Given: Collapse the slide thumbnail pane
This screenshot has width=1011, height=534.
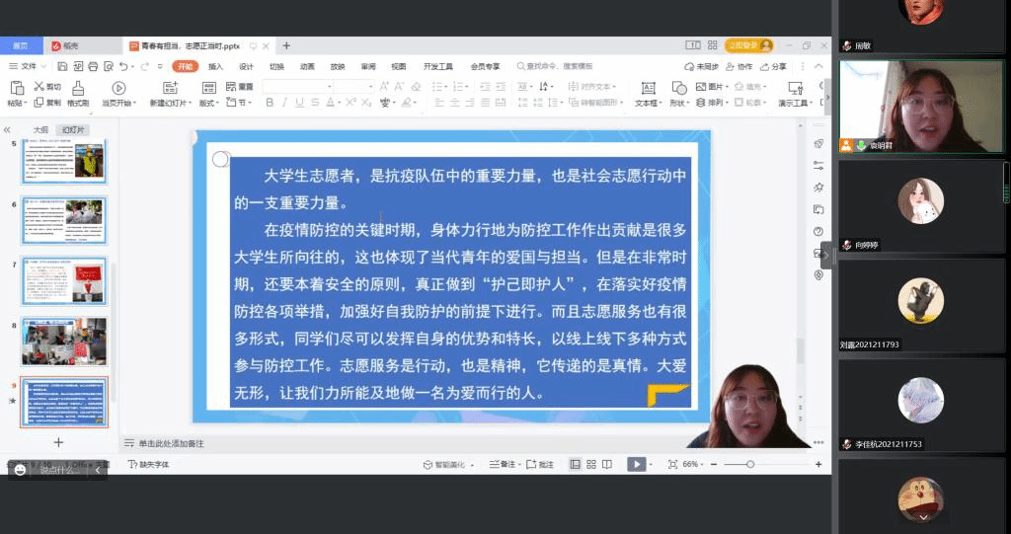Looking at the screenshot, I should [7, 129].
